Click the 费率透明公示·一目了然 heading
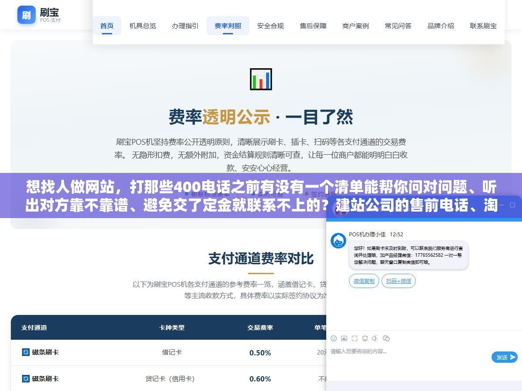Viewport: 522px width, 391px height. click(x=261, y=117)
